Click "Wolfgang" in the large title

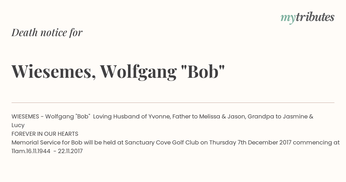138,72
